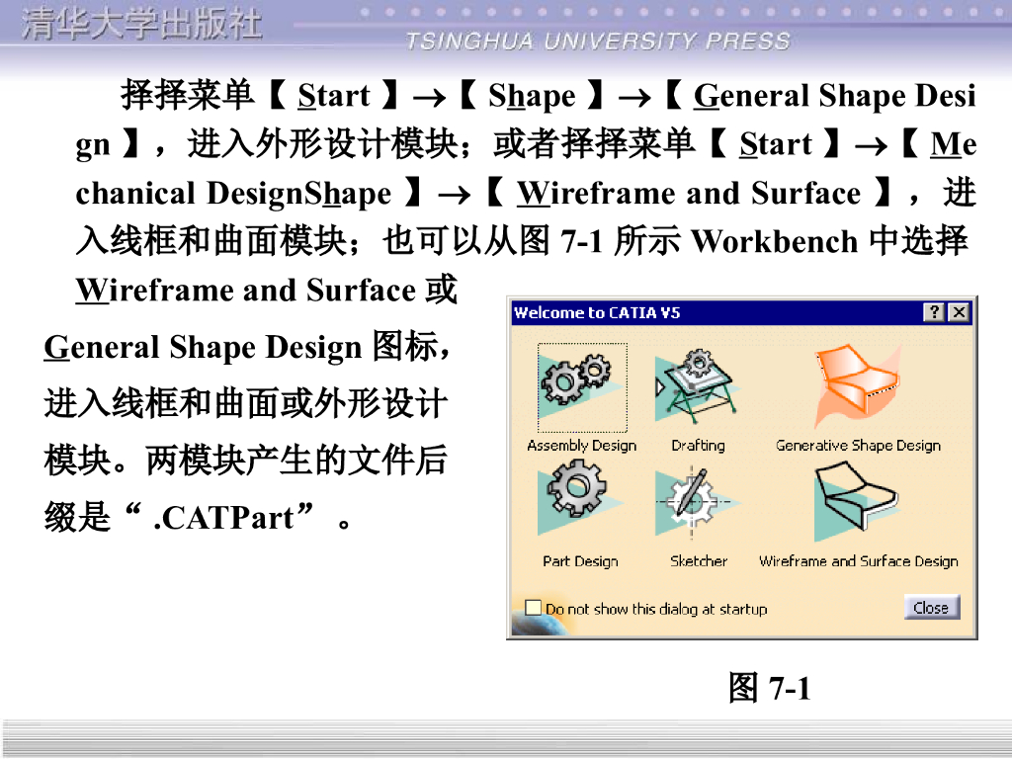The image size is (1012, 759).
Task: Click the Sketcher label
Action: pyautogui.click(x=699, y=561)
